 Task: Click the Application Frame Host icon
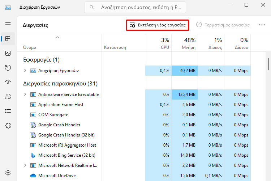(x=33, y=105)
